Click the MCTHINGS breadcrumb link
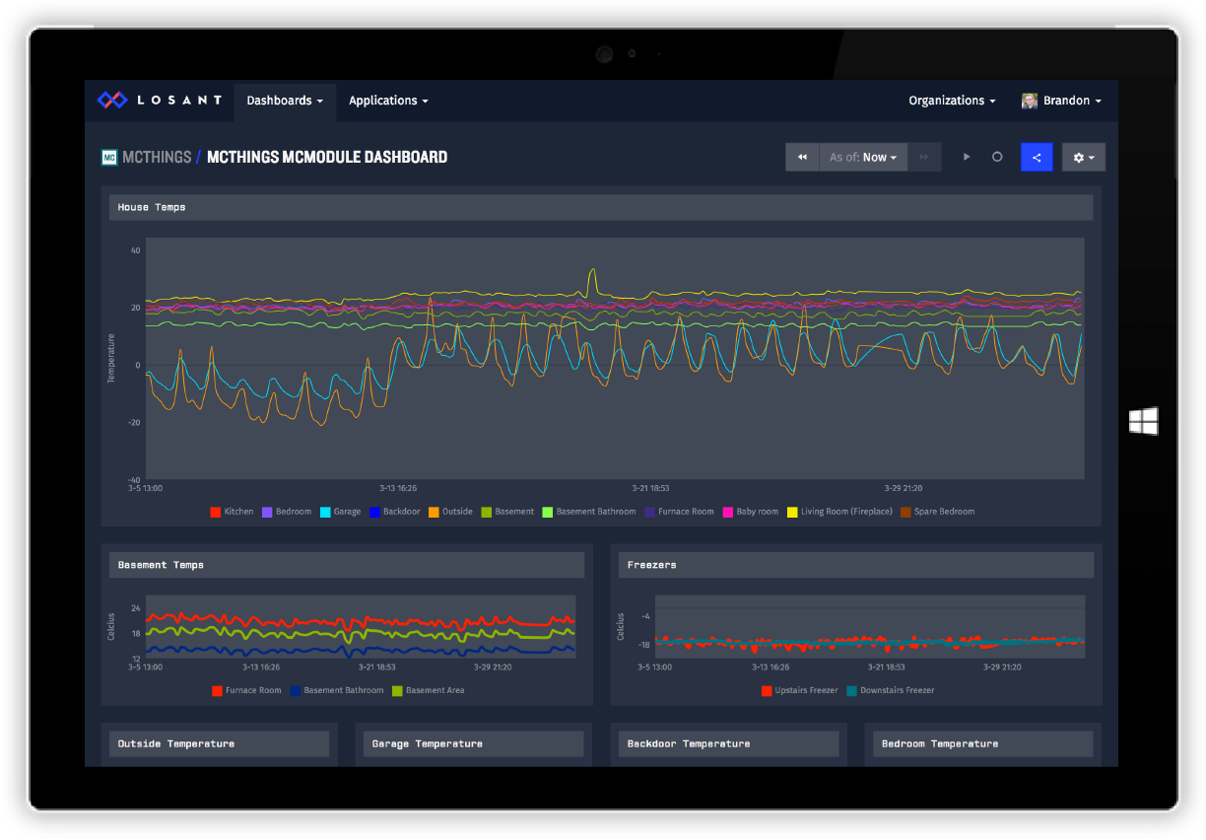The image size is (1206, 840). coord(156,157)
